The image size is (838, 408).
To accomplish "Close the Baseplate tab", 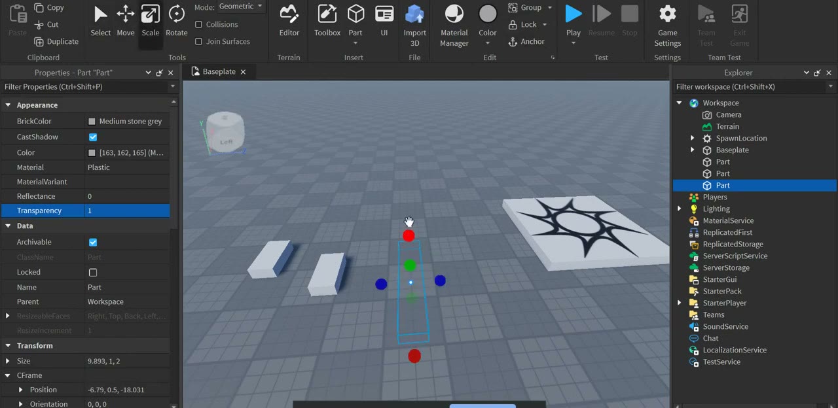I will click(243, 72).
